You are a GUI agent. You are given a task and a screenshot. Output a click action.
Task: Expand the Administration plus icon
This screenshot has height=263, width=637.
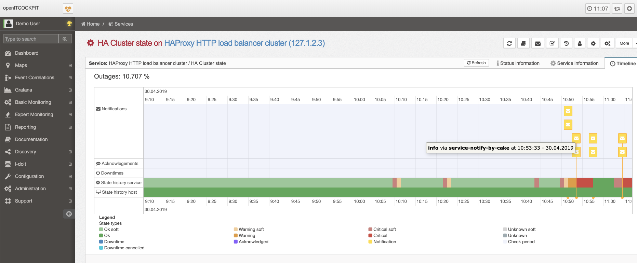tap(70, 189)
